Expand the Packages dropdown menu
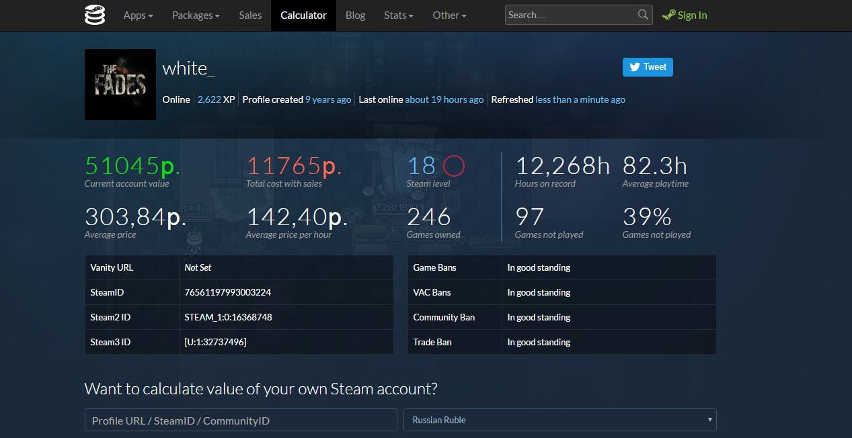Viewport: 852px width, 438px height. point(196,15)
